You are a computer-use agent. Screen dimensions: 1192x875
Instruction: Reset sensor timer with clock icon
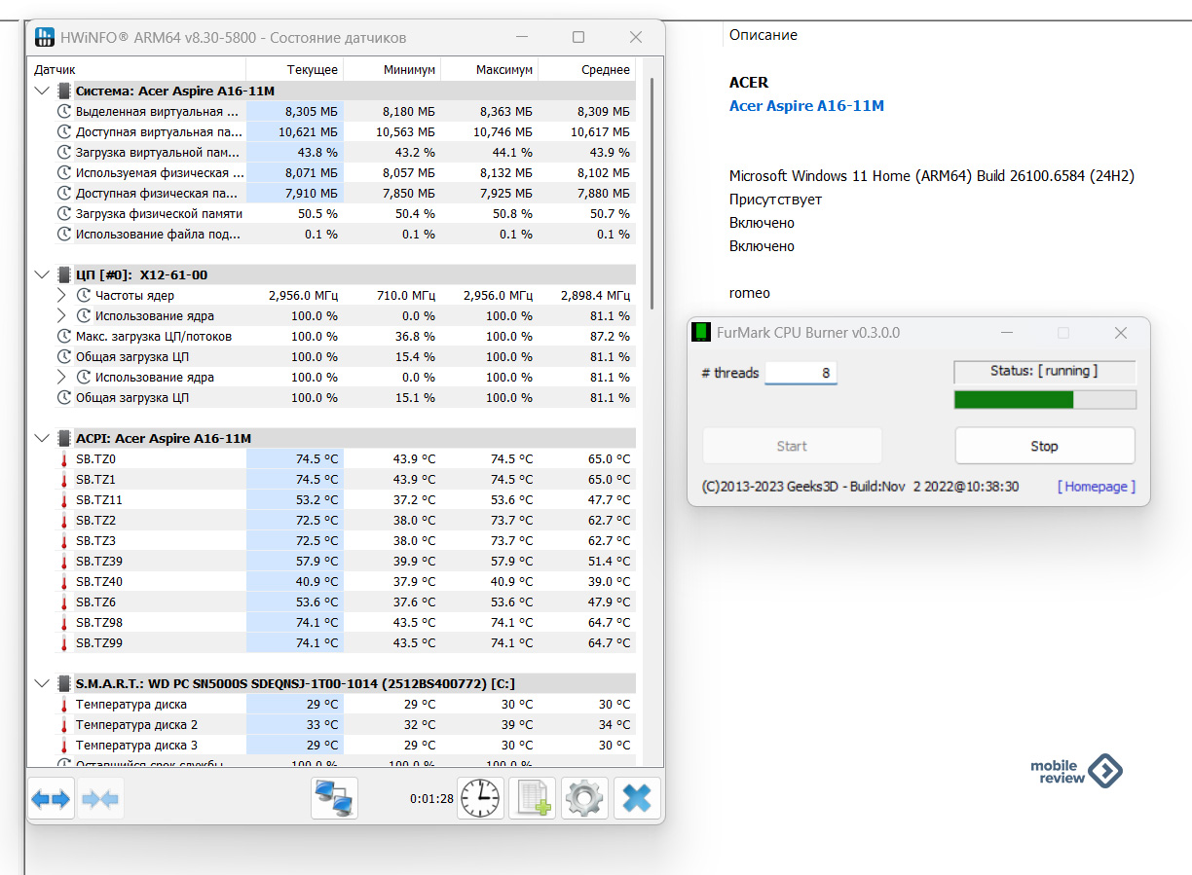pos(480,799)
